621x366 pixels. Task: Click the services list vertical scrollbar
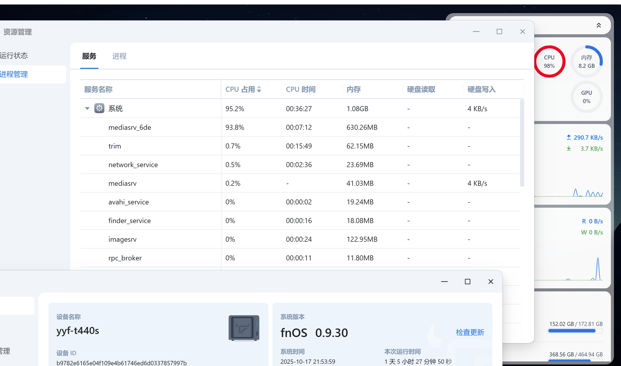[x=522, y=143]
